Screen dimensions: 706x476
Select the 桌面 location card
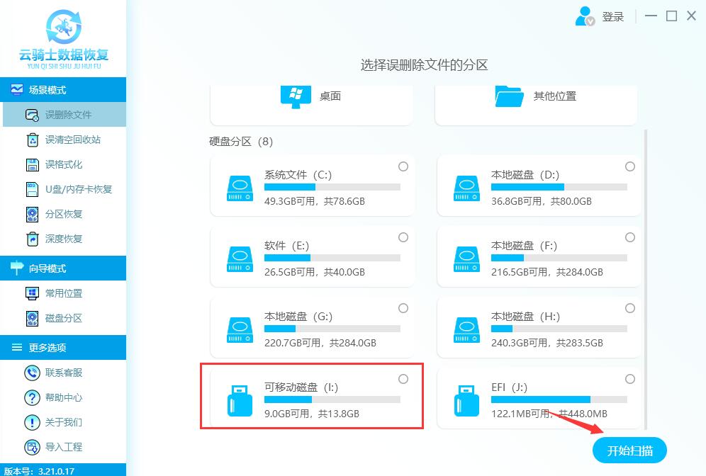pyautogui.click(x=312, y=104)
